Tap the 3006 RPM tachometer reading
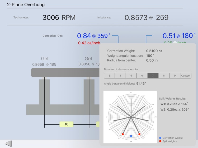The height and width of the screenshot is (148, 198). coord(59,17)
